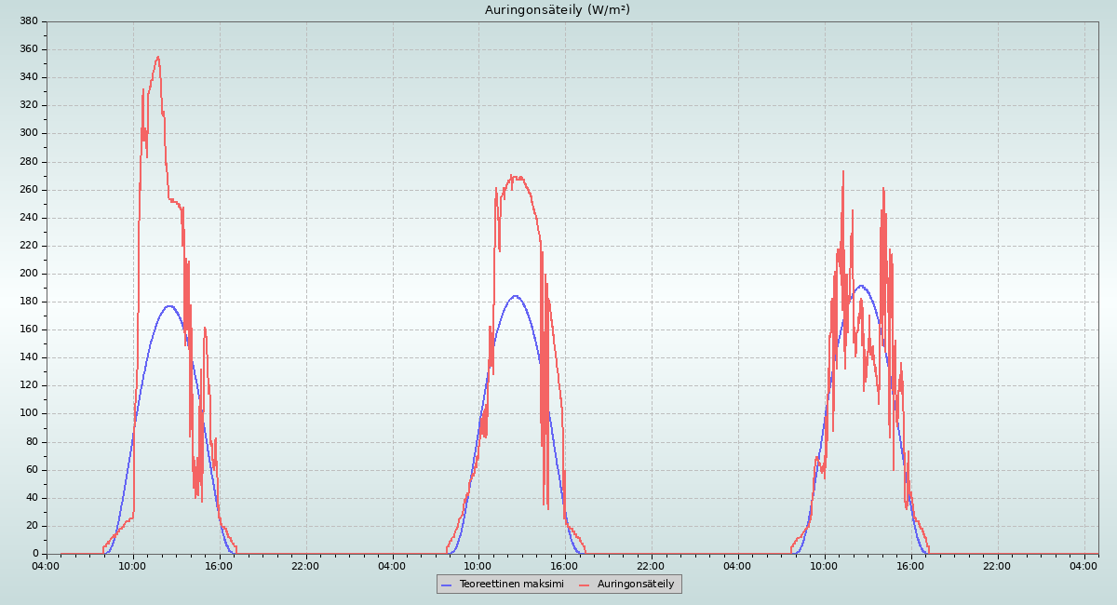The width and height of the screenshot is (1117, 605).
Task: Select the Teoreettinen maksimi legend label
Action: tap(511, 584)
